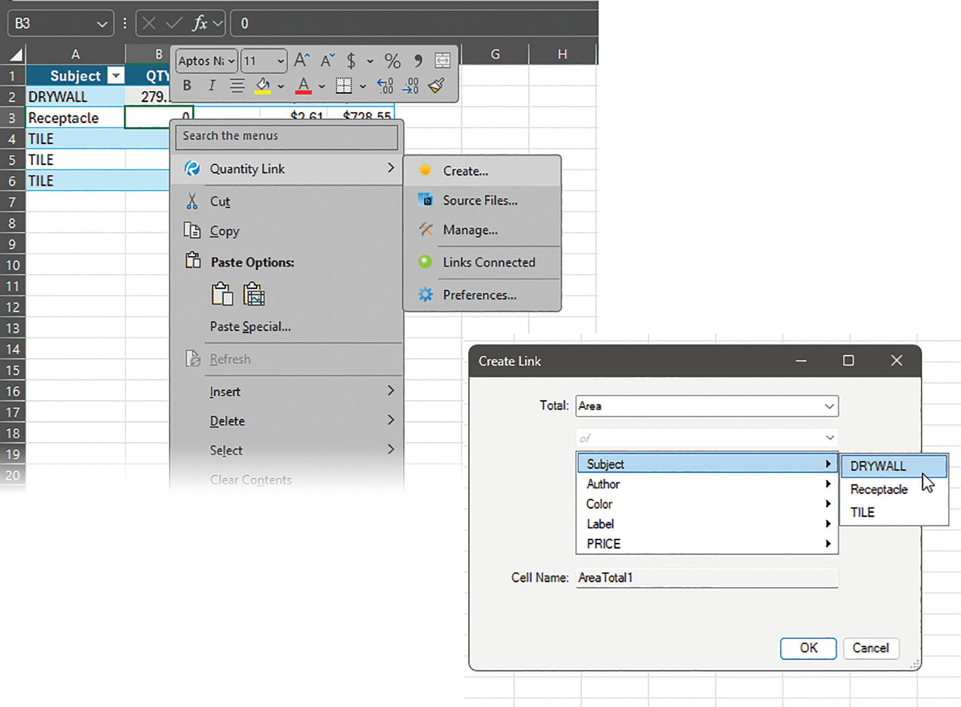Image resolution: width=961 pixels, height=707 pixels.
Task: Click Cancel in Create Link dialog
Action: coord(870,648)
